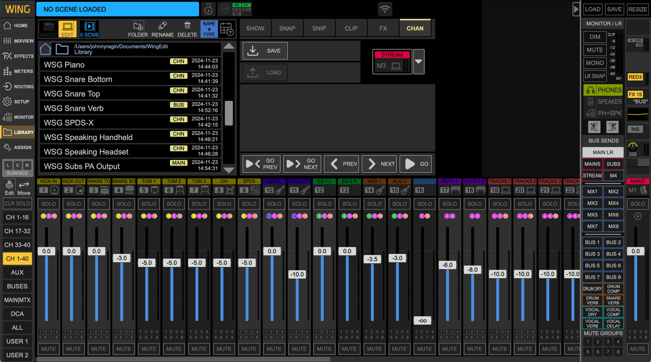Select the CH 17-32 layer button
This screenshot has width=651, height=362.
coord(17,231)
